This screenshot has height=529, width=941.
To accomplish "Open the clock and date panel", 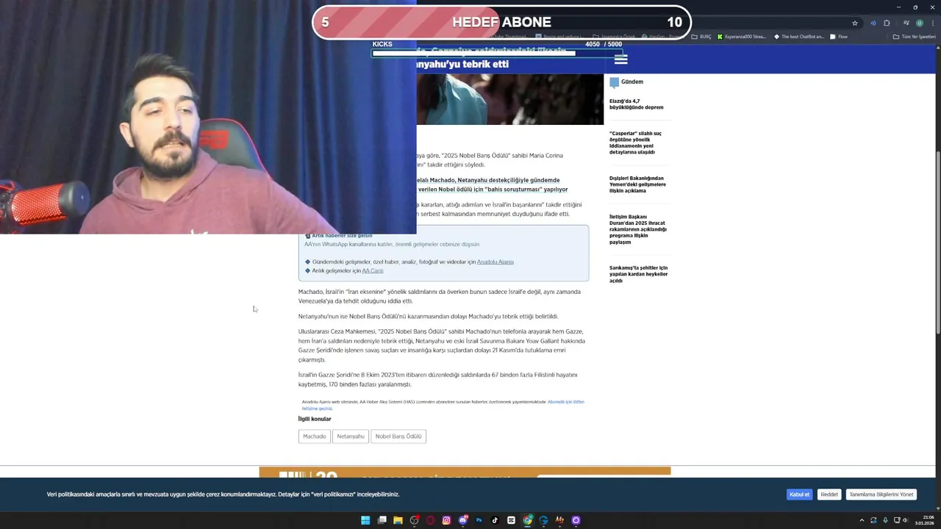I will coord(924,520).
